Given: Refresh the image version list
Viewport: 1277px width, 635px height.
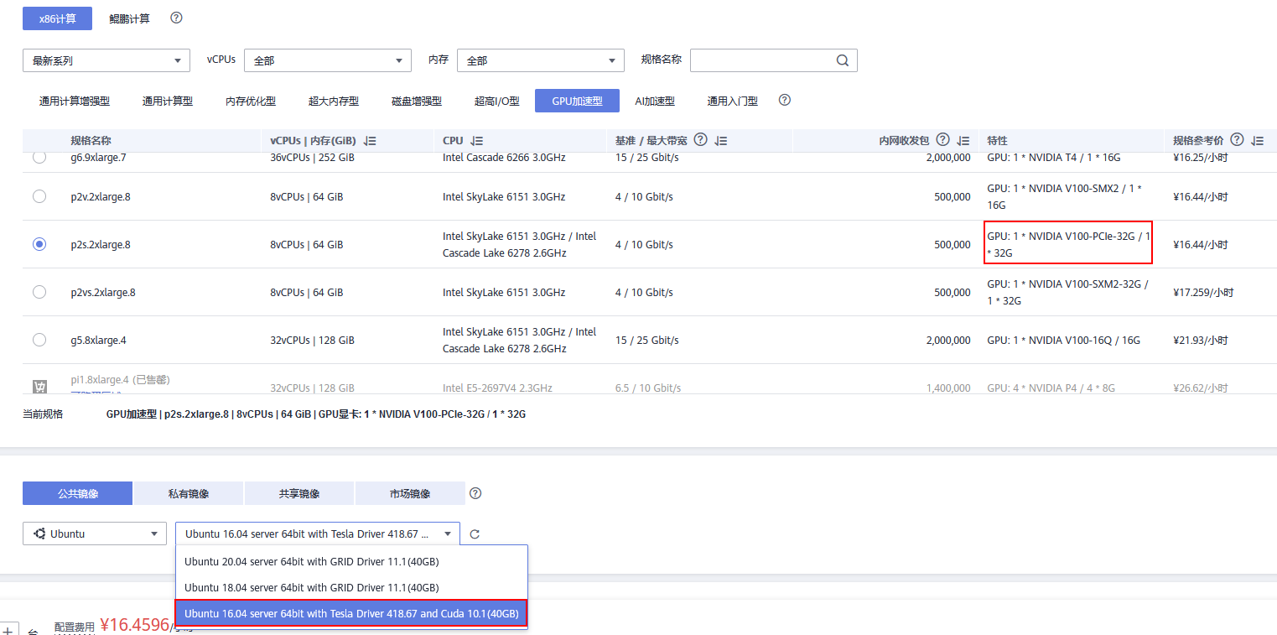Looking at the screenshot, I should coord(475,533).
